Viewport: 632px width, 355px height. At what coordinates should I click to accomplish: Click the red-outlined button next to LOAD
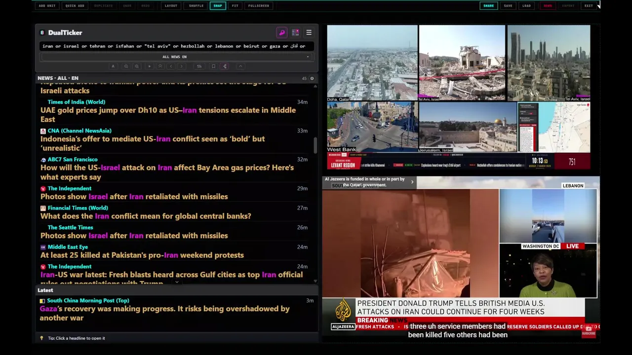coord(548,6)
